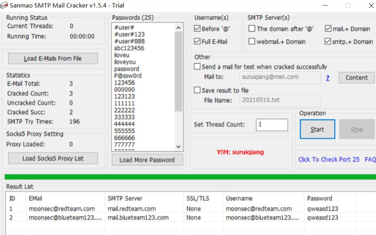
Task: Untick the Full E-Mail checkbox
Action: click(x=197, y=41)
